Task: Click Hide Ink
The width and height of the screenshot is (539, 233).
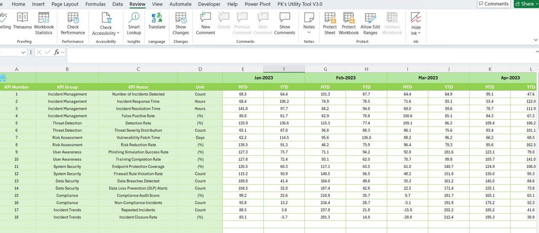Action: (x=416, y=24)
